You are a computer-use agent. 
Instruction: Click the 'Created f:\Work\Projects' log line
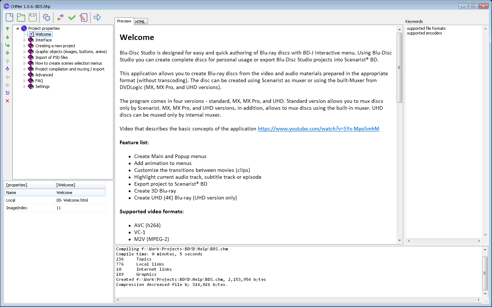pos(191,279)
